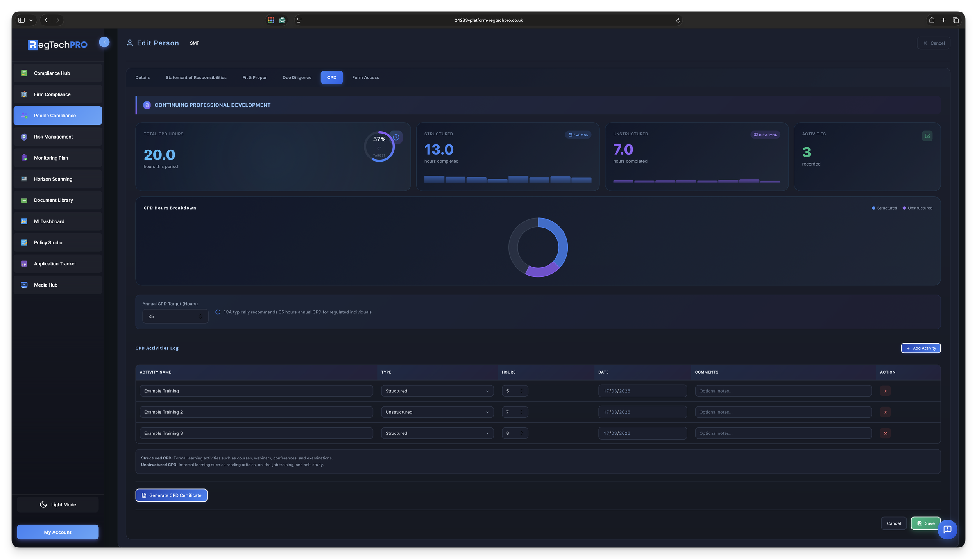The height and width of the screenshot is (559, 977).
Task: Toggle Light Mode
Action: pyautogui.click(x=57, y=504)
